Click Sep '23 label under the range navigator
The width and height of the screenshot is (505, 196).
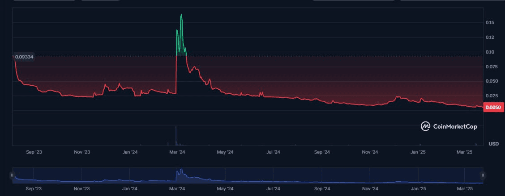click(x=34, y=189)
